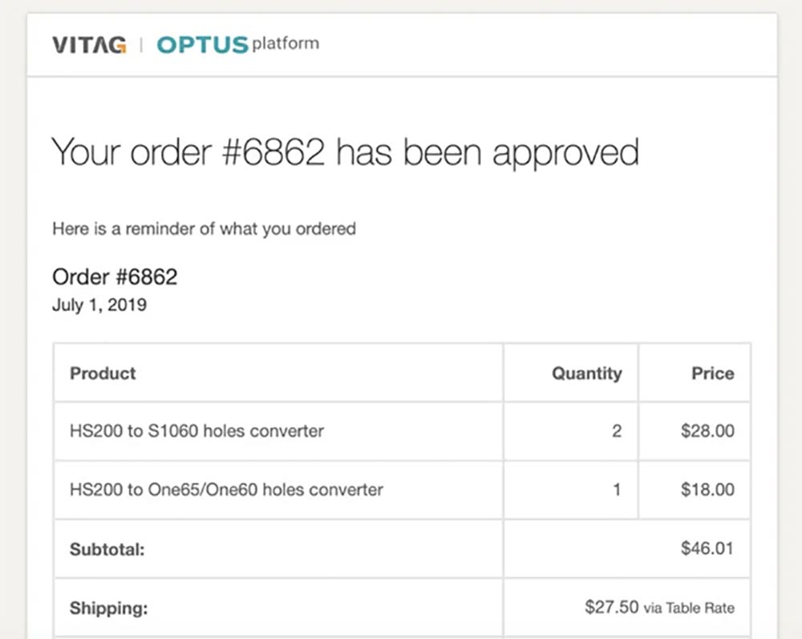Click the $46.01 subtotal amount
The width and height of the screenshot is (802, 639).
click(x=707, y=548)
